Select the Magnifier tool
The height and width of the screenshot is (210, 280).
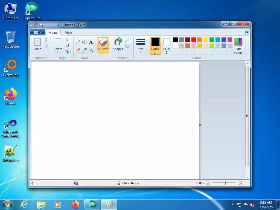coord(91,50)
